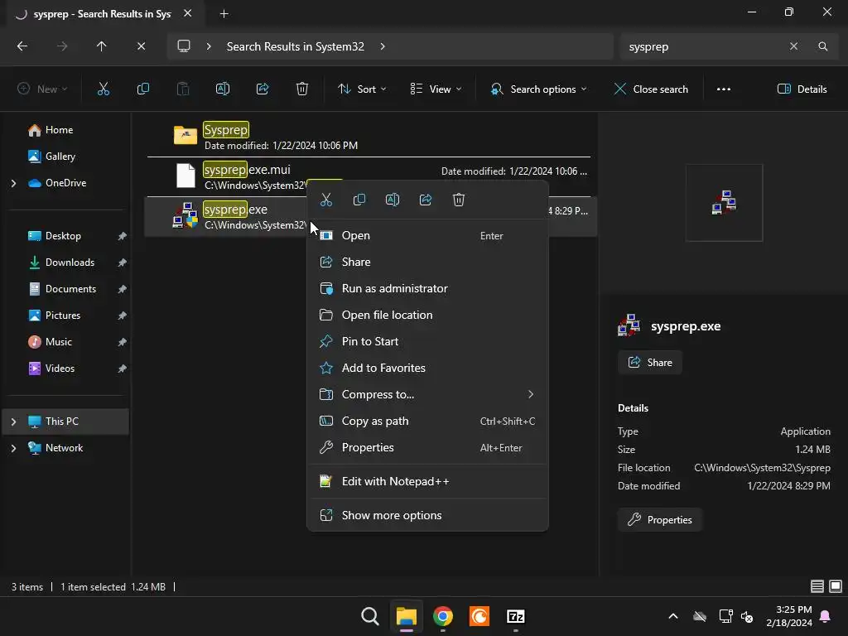848x636 pixels.
Task: Click the Share icon in the context menu
Action: click(x=426, y=200)
